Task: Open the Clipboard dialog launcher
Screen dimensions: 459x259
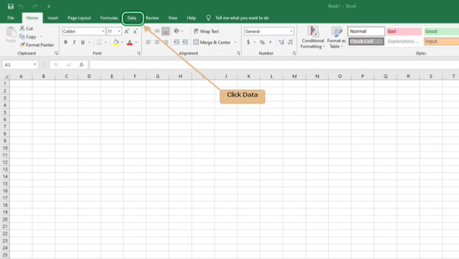Action: pyautogui.click(x=56, y=53)
